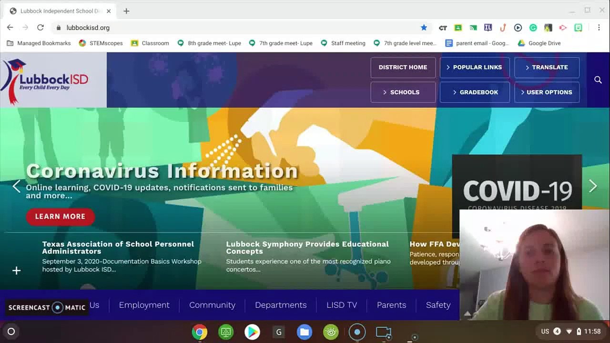Viewport: 610px width, 343px height.
Task: Open the green smiley note extension
Action: 578,28
